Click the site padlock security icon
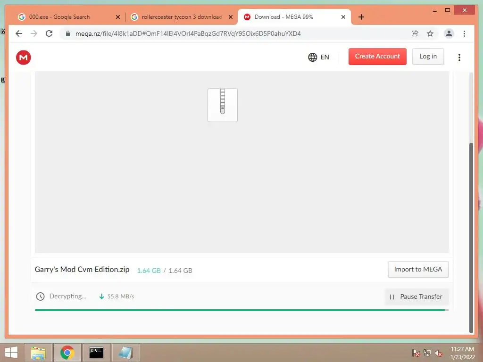Screen dimensions: 483x362 click(x=68, y=33)
